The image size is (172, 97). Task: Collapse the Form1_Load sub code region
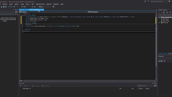tap(22, 26)
